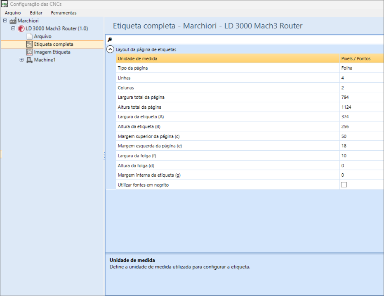Select the Tipo da página property label

pyautogui.click(x=133, y=68)
